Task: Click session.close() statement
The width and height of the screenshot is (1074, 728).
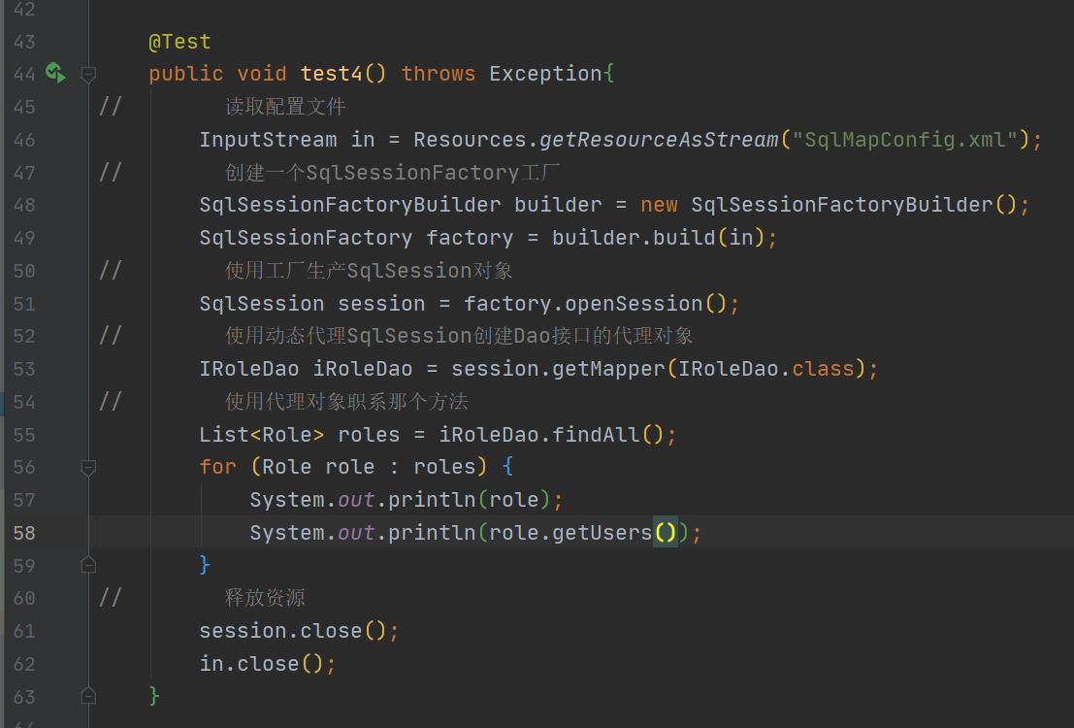Action: pyautogui.click(x=299, y=631)
